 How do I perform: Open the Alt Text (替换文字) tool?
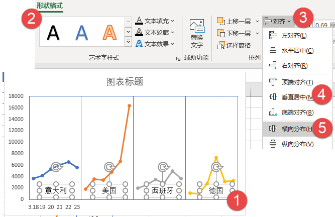pyautogui.click(x=197, y=33)
